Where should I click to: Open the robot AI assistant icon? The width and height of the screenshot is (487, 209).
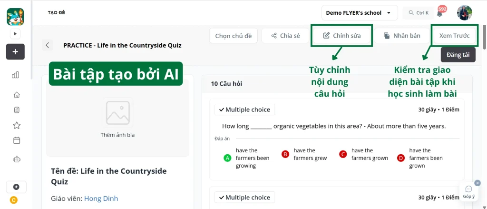coord(17,159)
